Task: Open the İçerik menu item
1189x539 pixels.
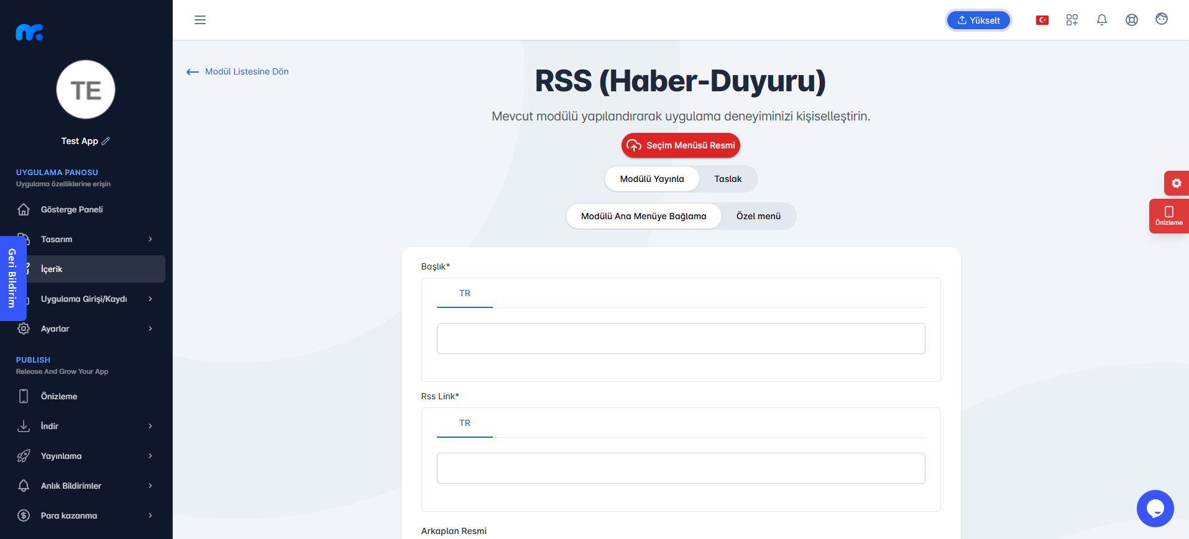Action: pos(86,269)
